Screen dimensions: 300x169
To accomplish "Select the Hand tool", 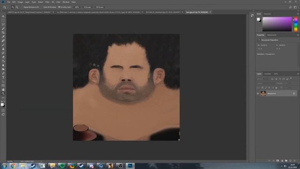I will click(x=3, y=90).
